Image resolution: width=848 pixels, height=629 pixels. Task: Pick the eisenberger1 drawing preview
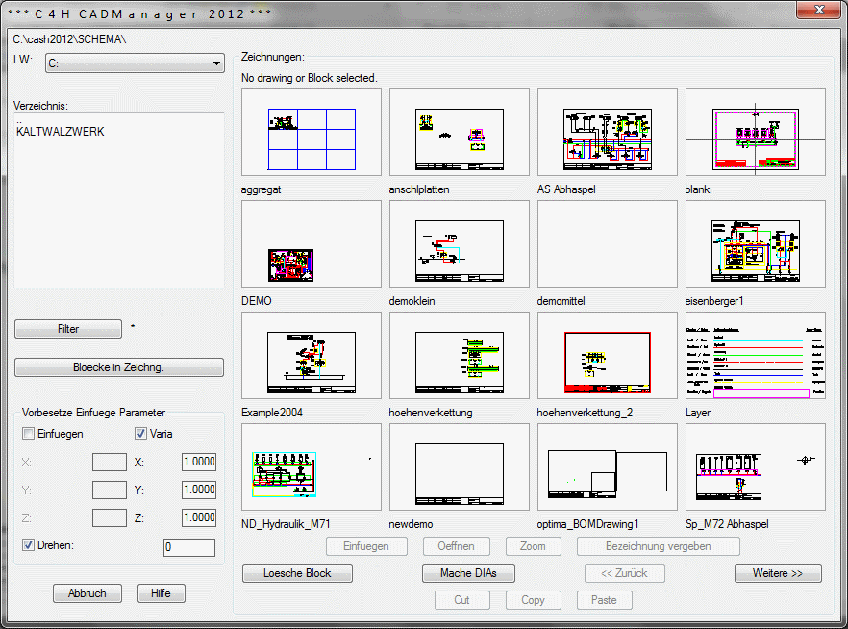[756, 245]
